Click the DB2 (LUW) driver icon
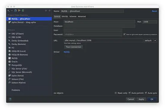This screenshot has width=165, height=110. click(10, 37)
